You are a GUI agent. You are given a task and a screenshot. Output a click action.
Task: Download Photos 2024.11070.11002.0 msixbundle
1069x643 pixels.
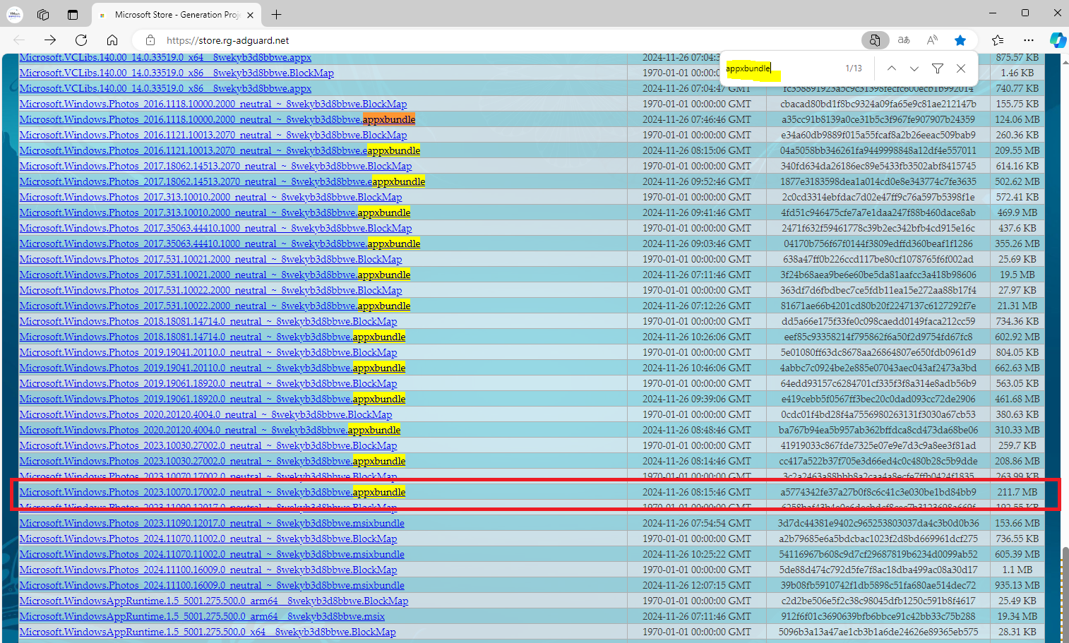pyautogui.click(x=212, y=554)
